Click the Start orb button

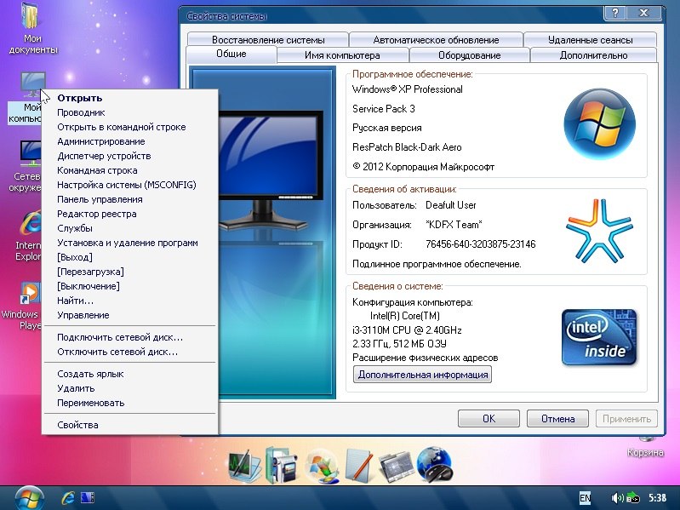(x=29, y=496)
